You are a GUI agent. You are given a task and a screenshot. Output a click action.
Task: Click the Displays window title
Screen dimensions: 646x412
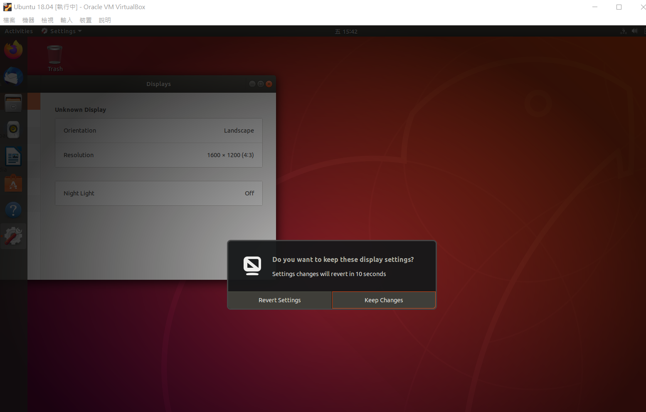coord(158,84)
